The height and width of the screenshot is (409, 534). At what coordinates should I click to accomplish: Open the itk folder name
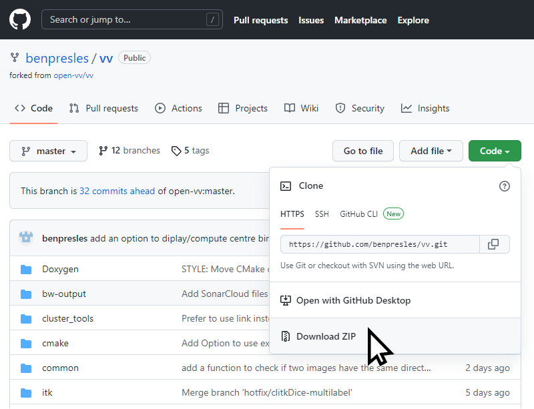pyautogui.click(x=47, y=393)
